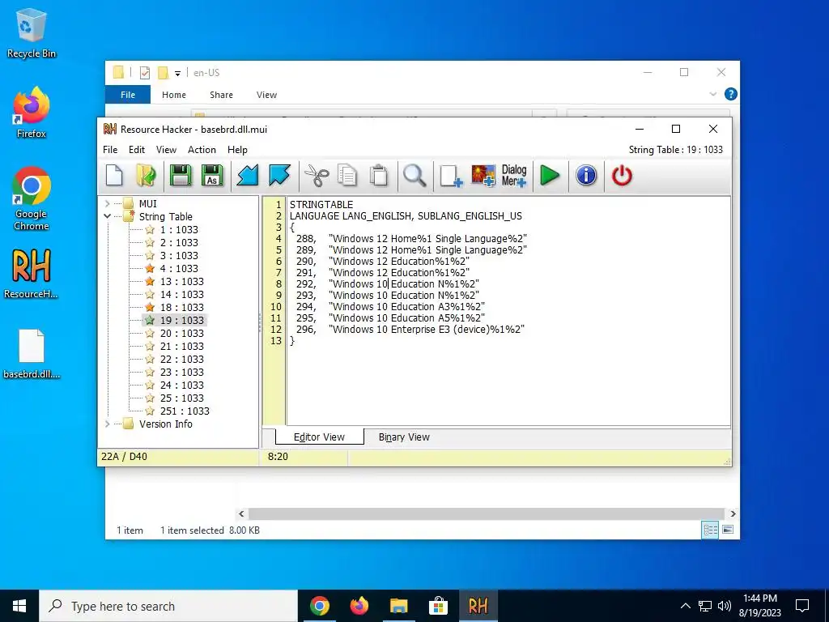
Task: Collapse the String Table tree node
Action: click(108, 216)
